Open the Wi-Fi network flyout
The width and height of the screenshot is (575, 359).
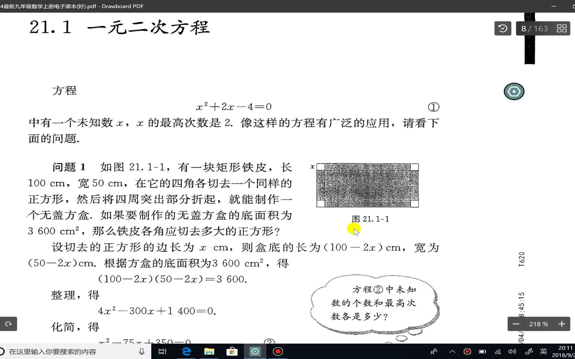click(x=497, y=351)
